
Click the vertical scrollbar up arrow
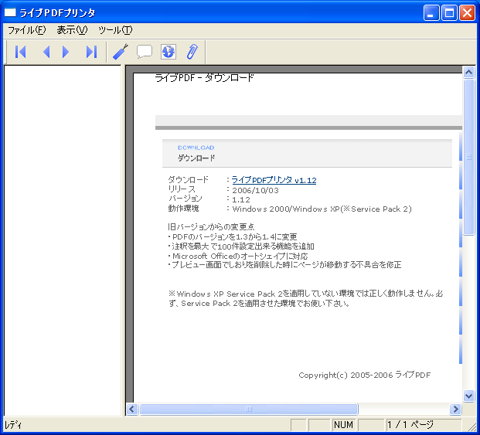[468, 72]
